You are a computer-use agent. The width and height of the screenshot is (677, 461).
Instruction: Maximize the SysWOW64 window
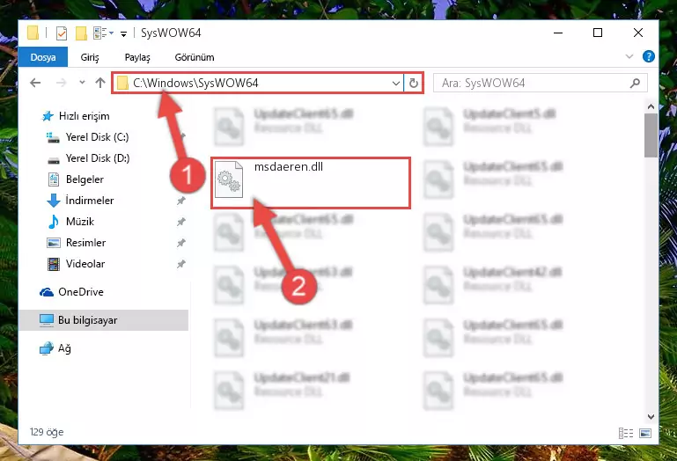(x=598, y=33)
